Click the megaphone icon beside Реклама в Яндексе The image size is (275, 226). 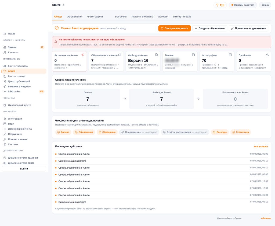5,86
